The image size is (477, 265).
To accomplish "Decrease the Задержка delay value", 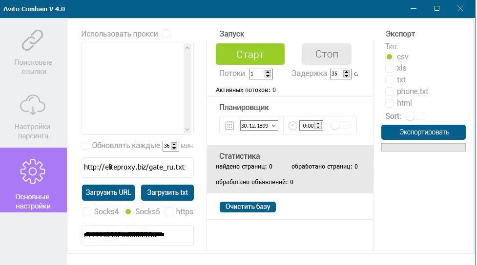I will pos(347,76).
